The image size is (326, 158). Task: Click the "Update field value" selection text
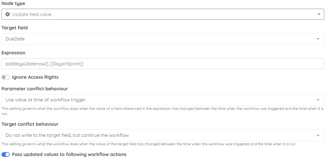point(32,14)
